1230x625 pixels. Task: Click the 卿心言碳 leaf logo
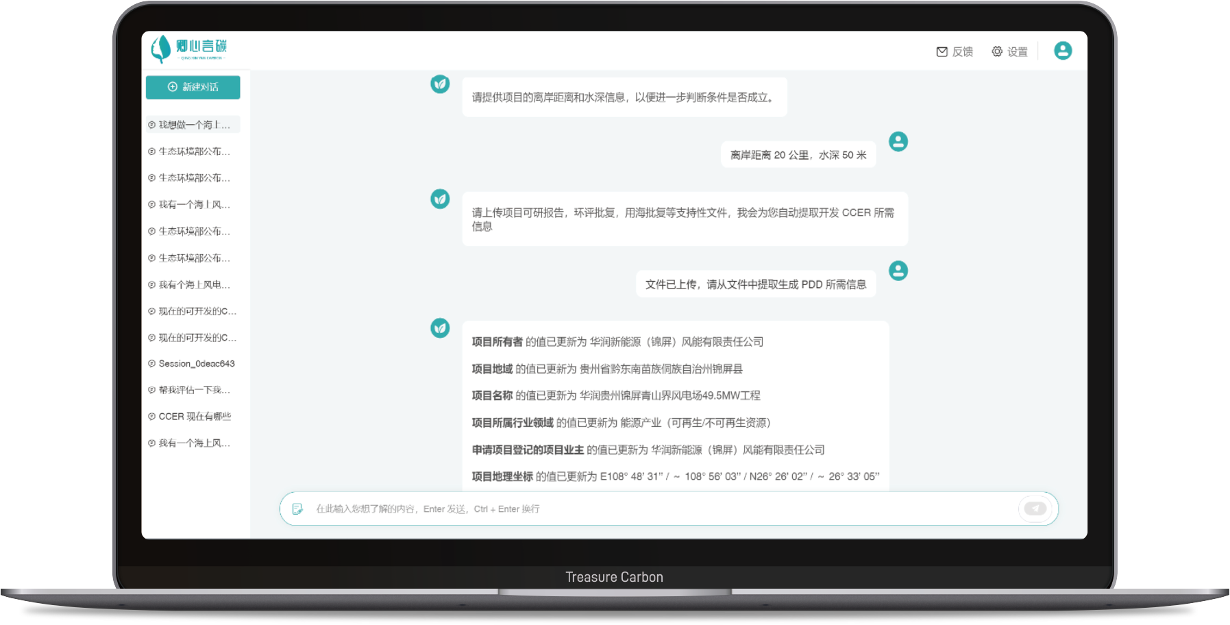tap(162, 49)
